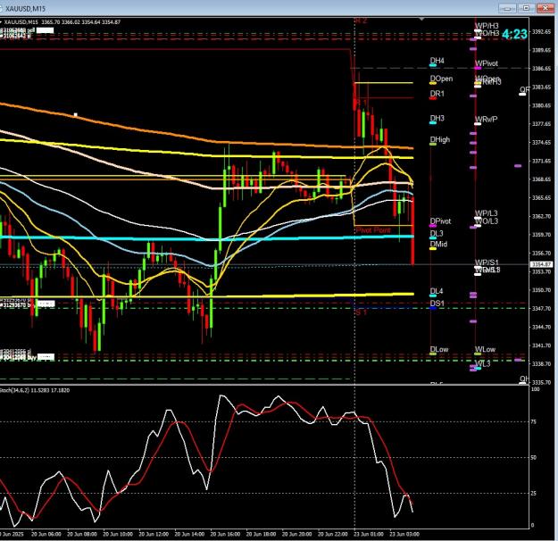Click the #31293670 buy order label
This screenshot has height=541, width=558.
point(19,305)
